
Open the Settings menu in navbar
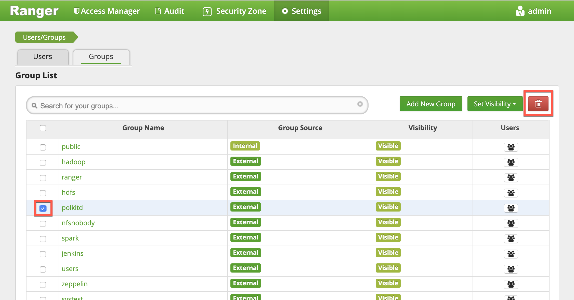pos(301,11)
